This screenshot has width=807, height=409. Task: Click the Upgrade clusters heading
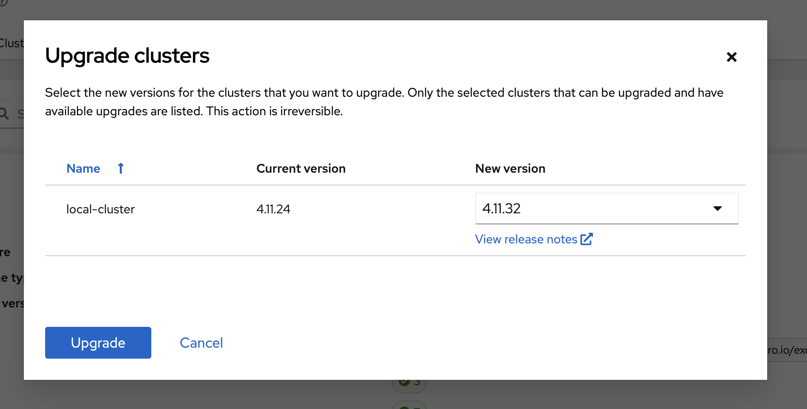coord(127,56)
